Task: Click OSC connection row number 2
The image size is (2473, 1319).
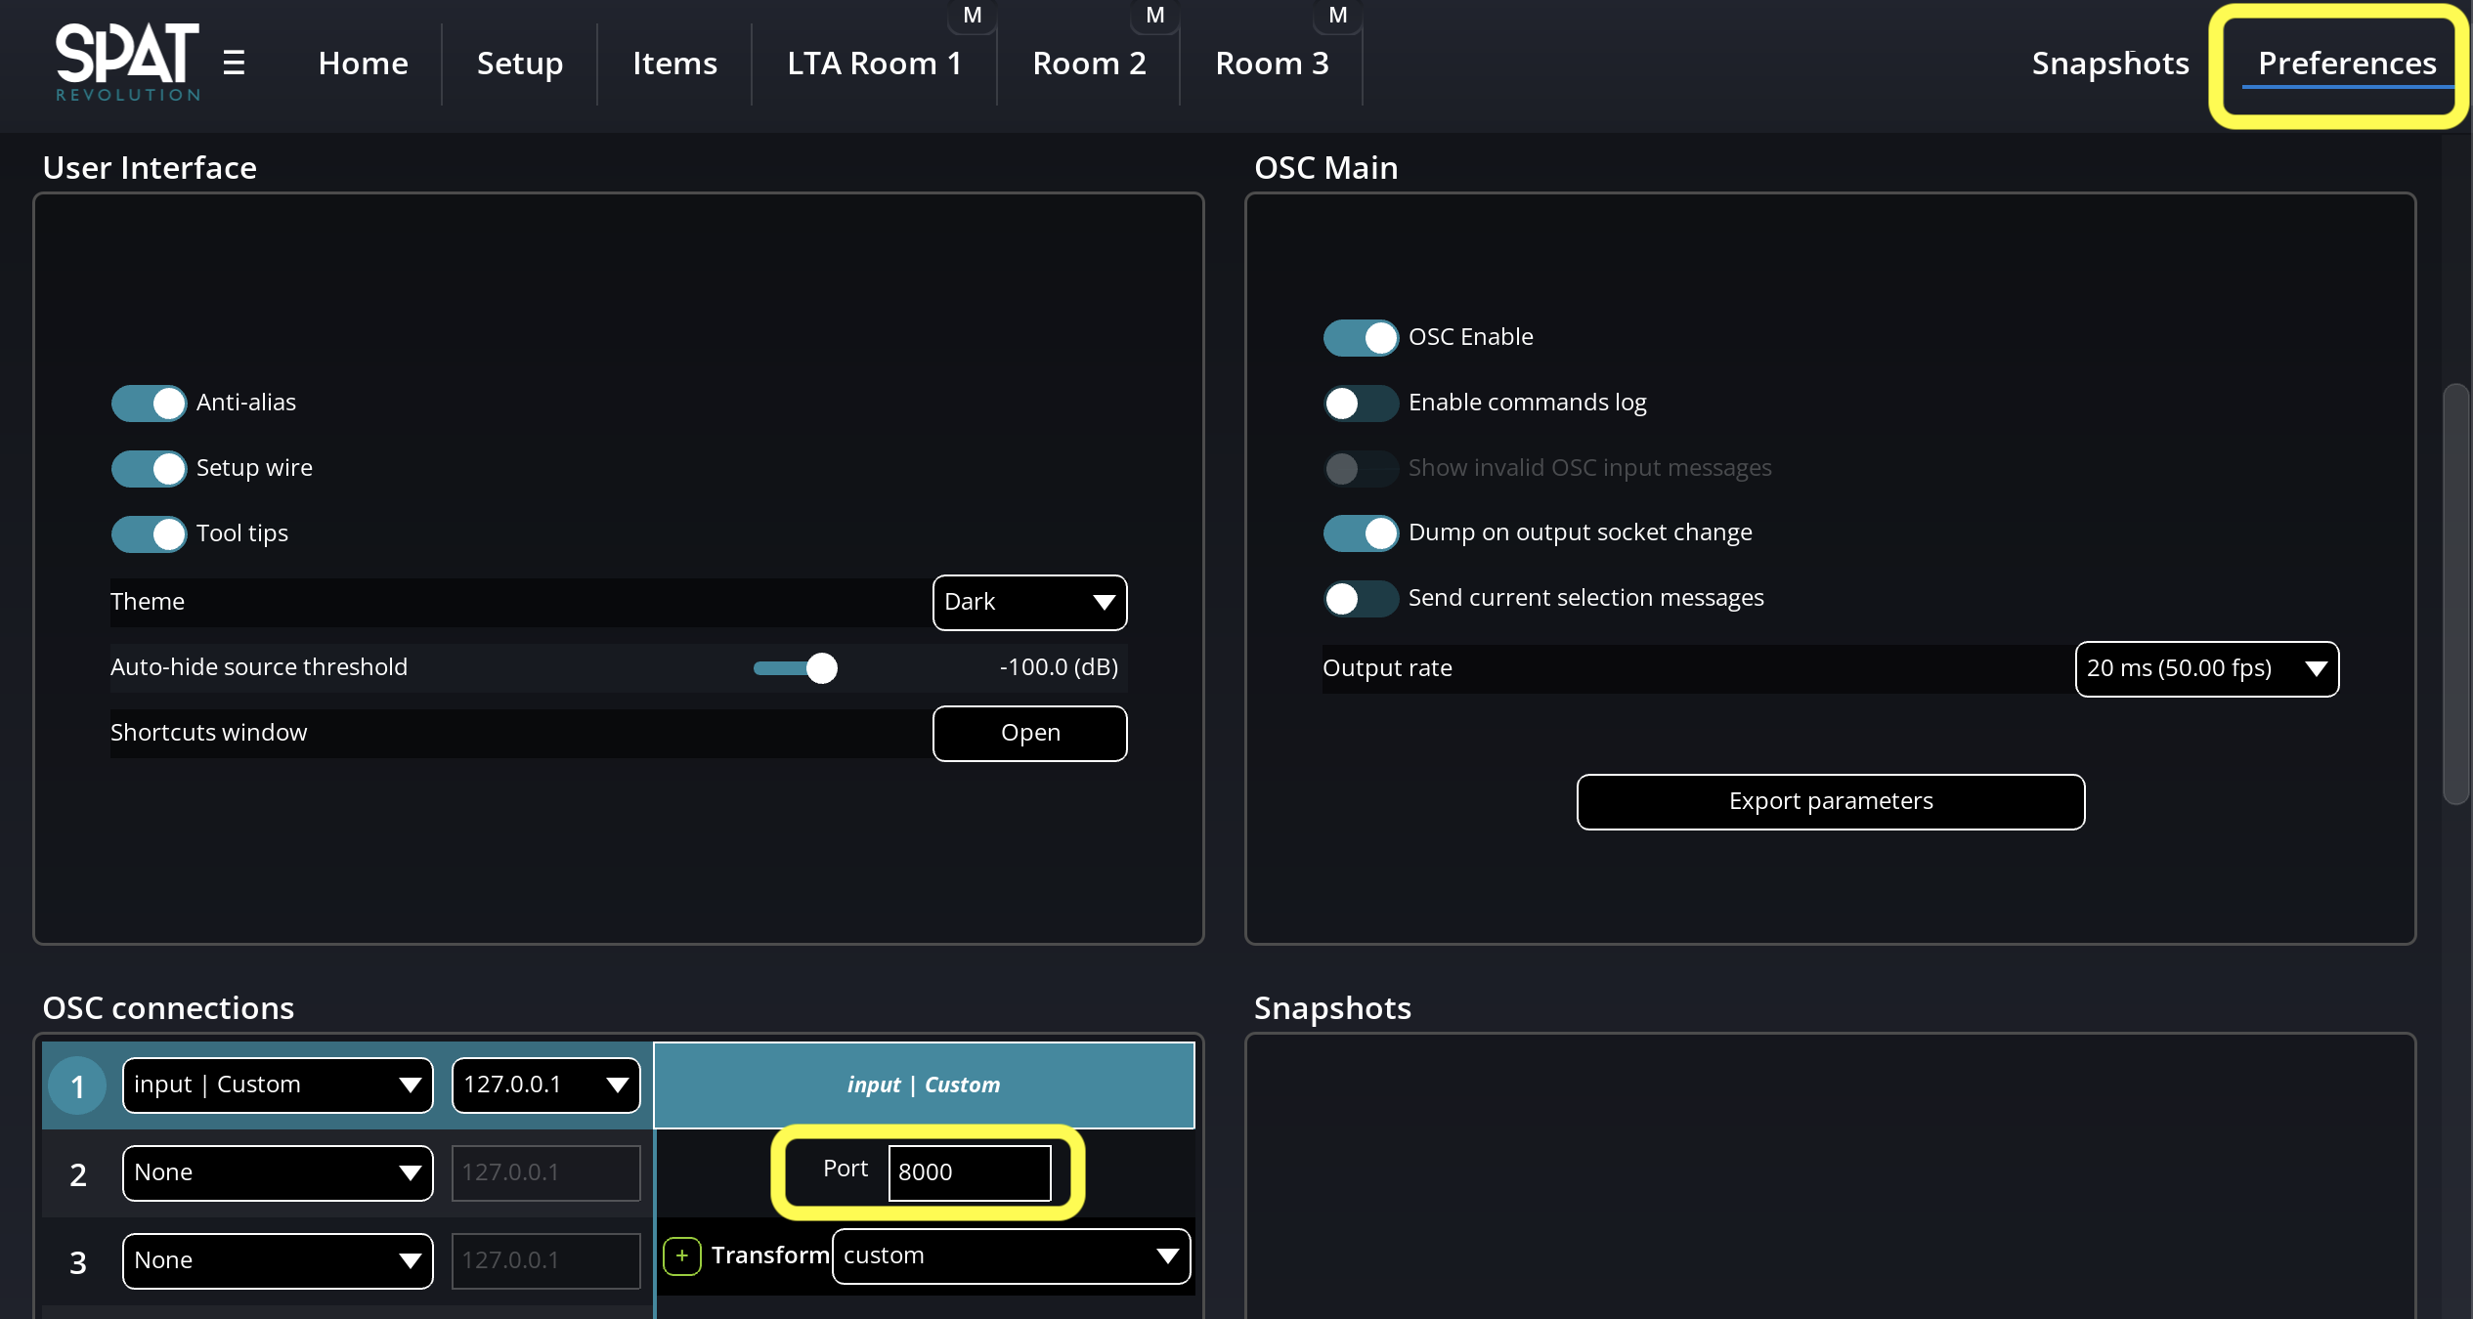Action: (x=77, y=1173)
